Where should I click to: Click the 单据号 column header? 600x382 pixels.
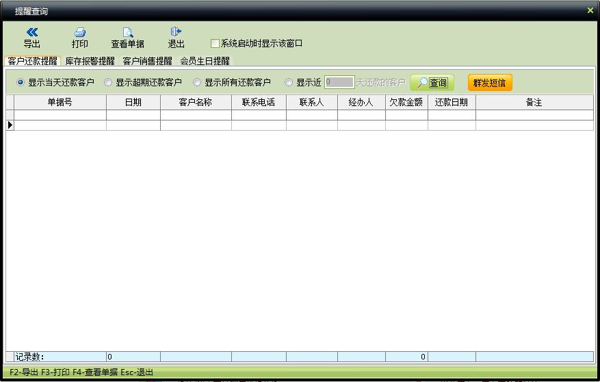point(60,102)
